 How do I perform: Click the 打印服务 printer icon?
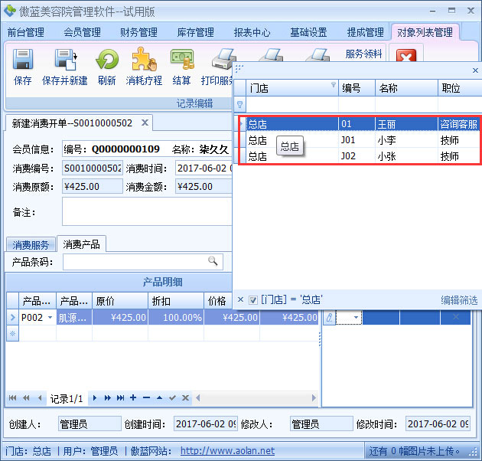click(x=222, y=60)
